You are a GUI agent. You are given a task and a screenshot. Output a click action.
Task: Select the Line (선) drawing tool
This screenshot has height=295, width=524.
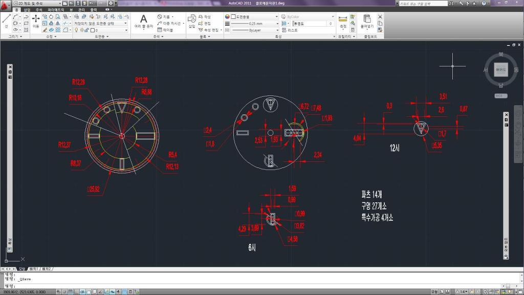click(x=7, y=20)
